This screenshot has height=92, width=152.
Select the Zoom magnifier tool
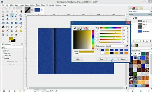pyautogui.click(x=21, y=15)
